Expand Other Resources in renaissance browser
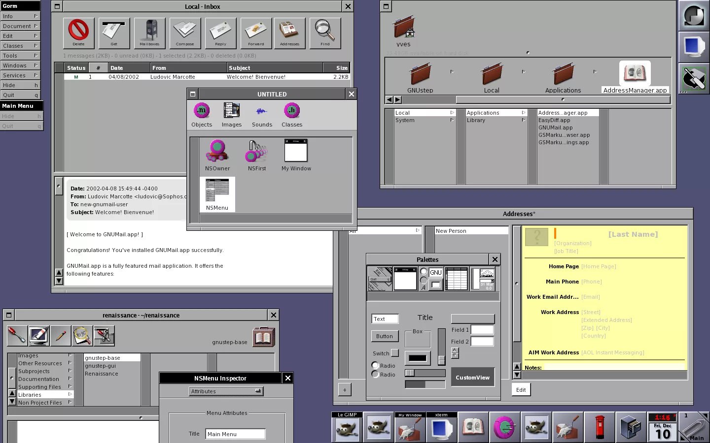This screenshot has width=710, height=443. (x=45, y=363)
